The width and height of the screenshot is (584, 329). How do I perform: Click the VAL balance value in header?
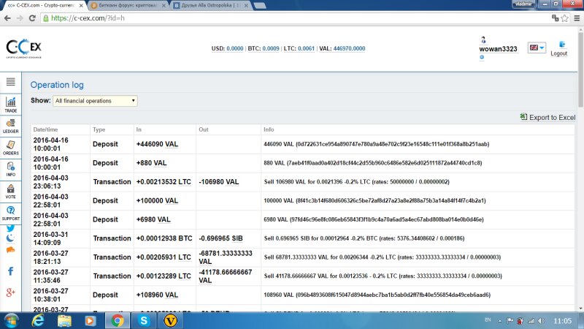tap(349, 48)
